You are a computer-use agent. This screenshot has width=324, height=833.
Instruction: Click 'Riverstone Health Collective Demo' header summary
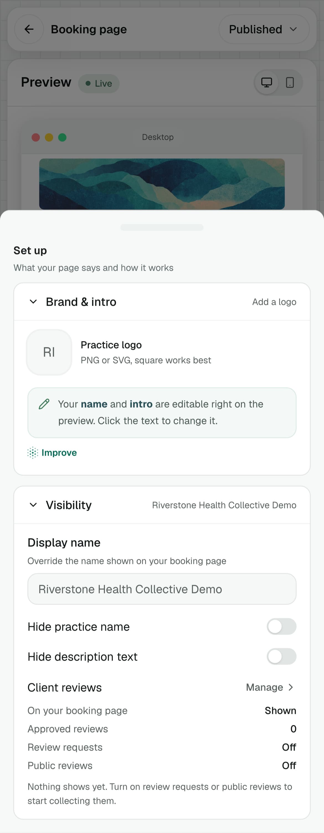click(224, 505)
